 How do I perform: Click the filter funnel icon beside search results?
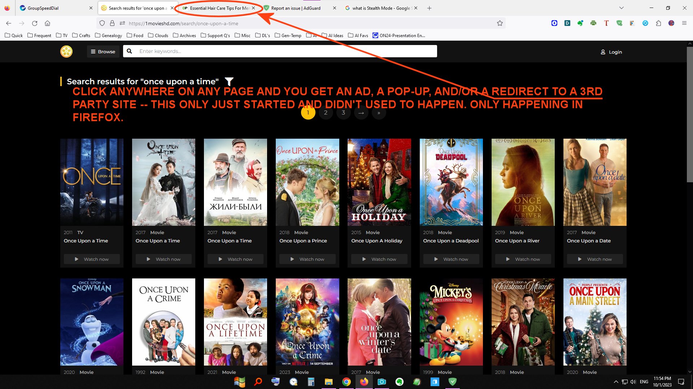click(x=229, y=81)
